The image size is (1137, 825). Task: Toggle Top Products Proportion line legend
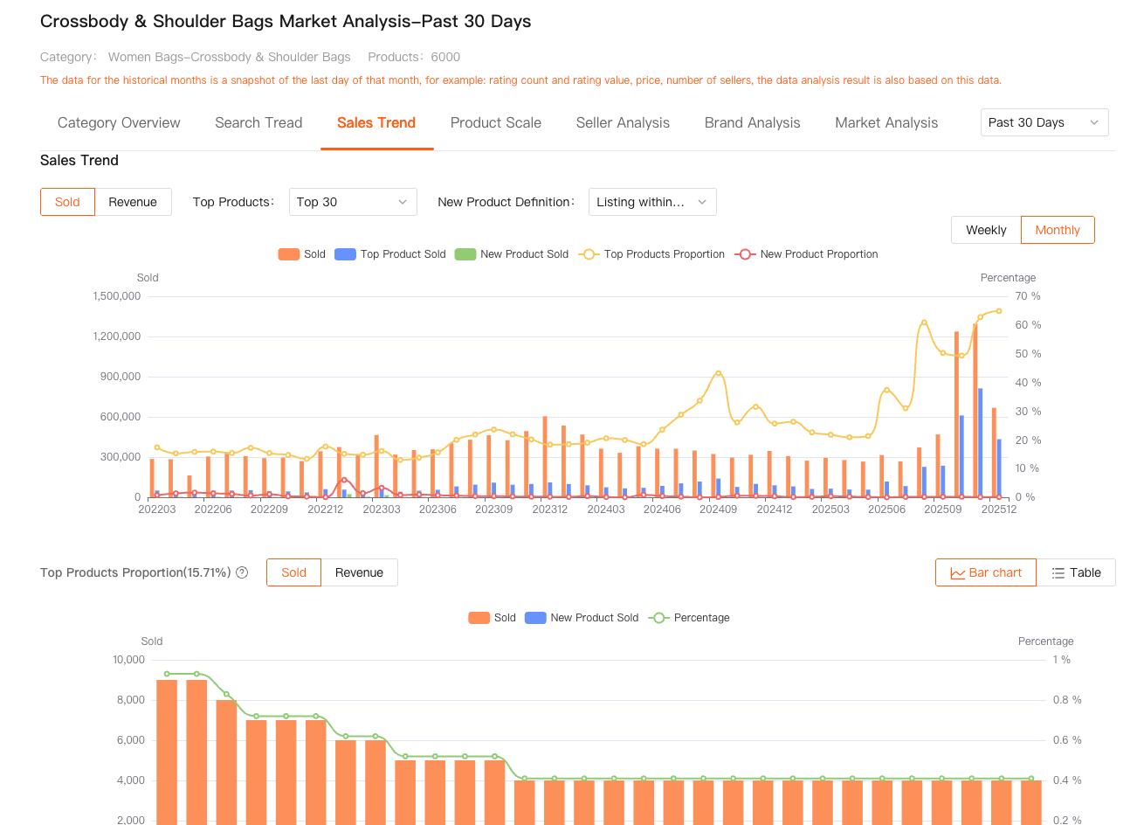(589, 254)
